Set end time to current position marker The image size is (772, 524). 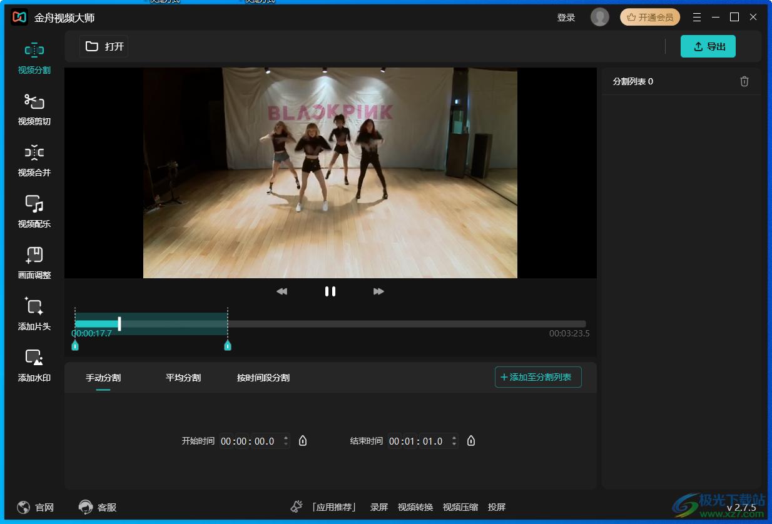tap(472, 441)
